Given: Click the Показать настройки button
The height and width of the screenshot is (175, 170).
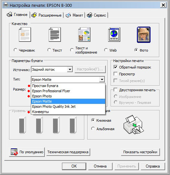Looking at the screenshot, I should 140,152.
